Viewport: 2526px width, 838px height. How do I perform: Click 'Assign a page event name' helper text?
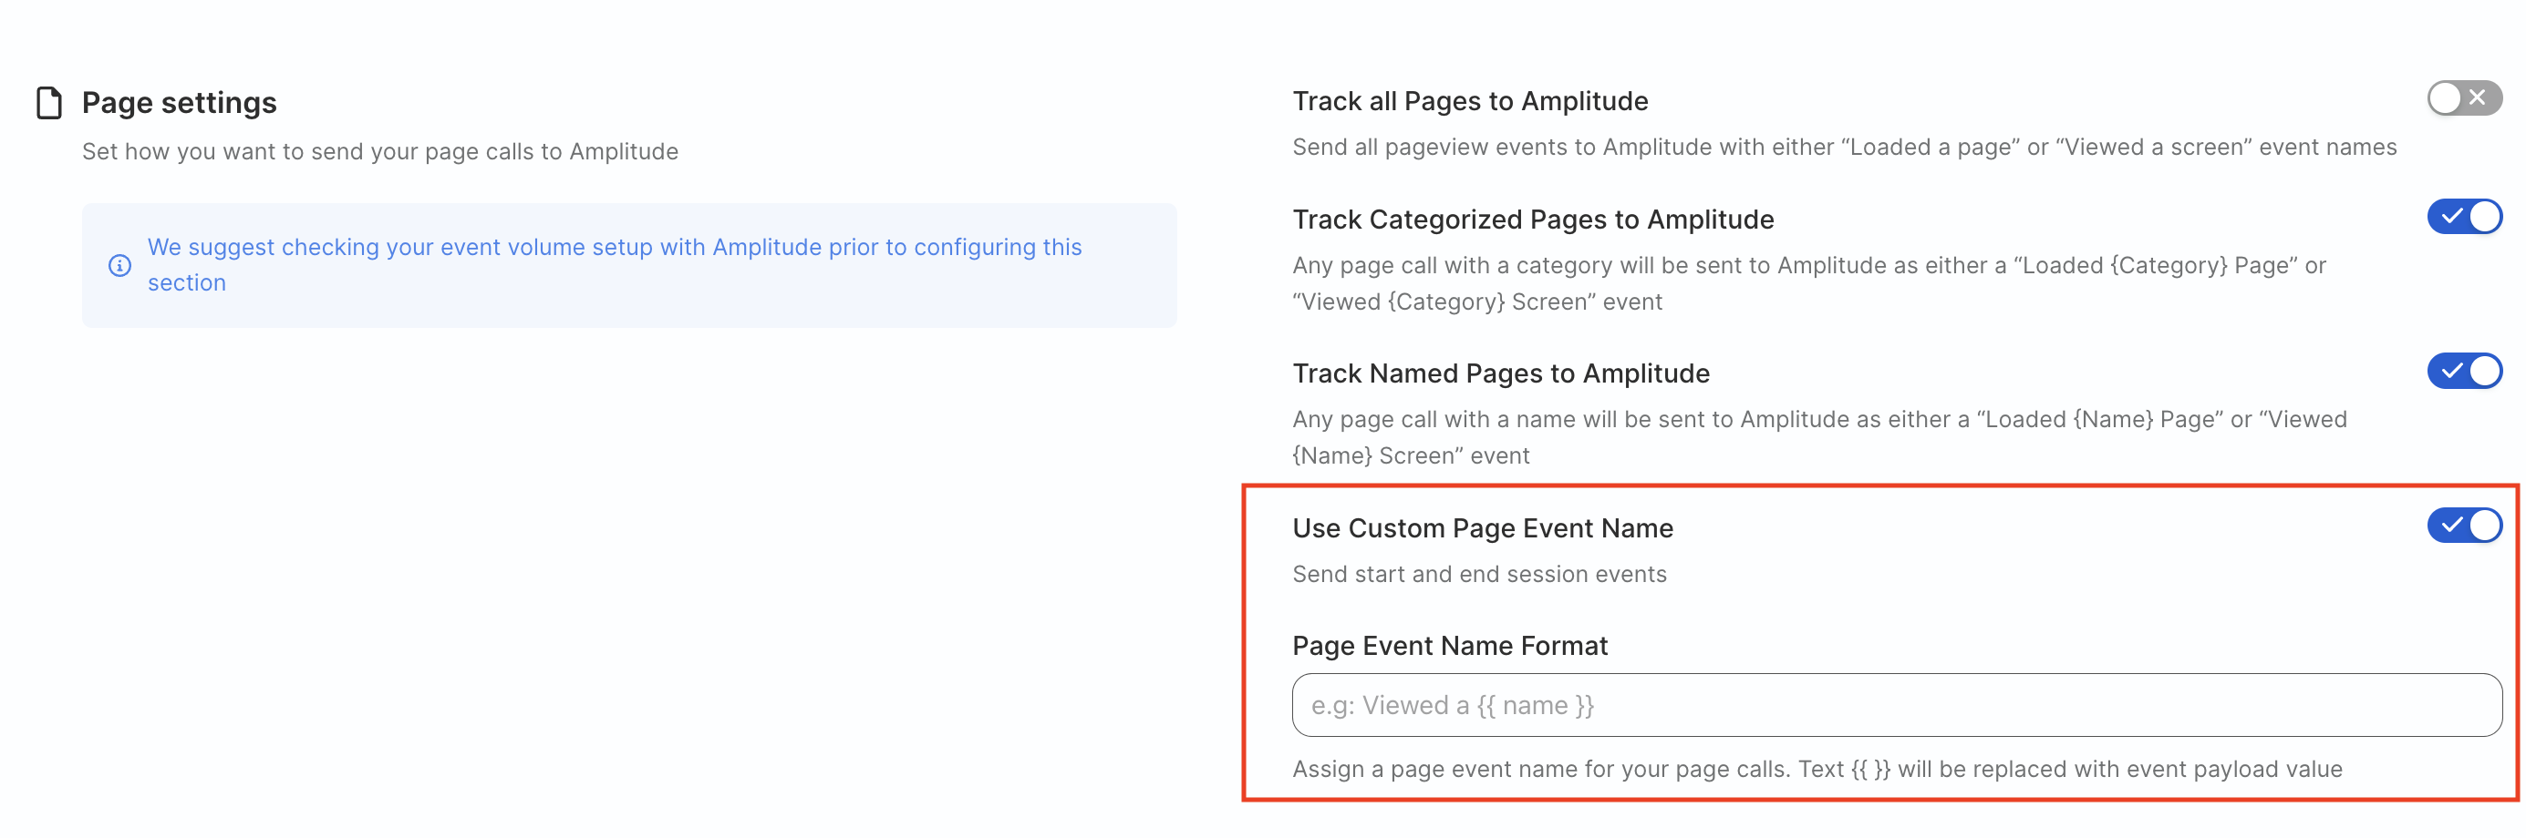1817,769
